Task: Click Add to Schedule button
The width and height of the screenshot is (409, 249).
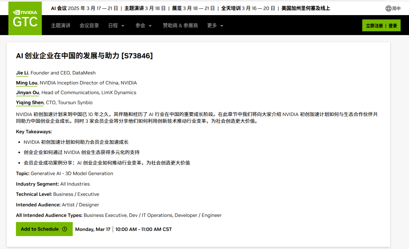Action: [x=44, y=229]
